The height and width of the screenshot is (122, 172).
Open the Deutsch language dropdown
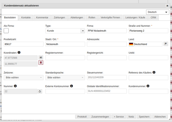[x=157, y=12]
